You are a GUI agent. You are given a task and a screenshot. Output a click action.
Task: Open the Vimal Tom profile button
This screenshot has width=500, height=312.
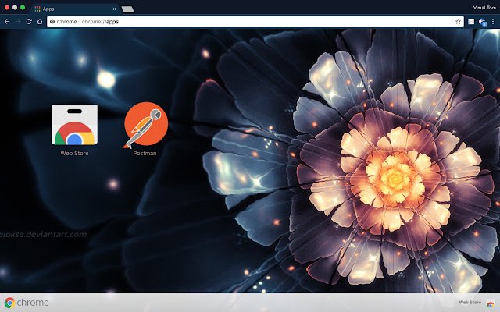pos(484,8)
